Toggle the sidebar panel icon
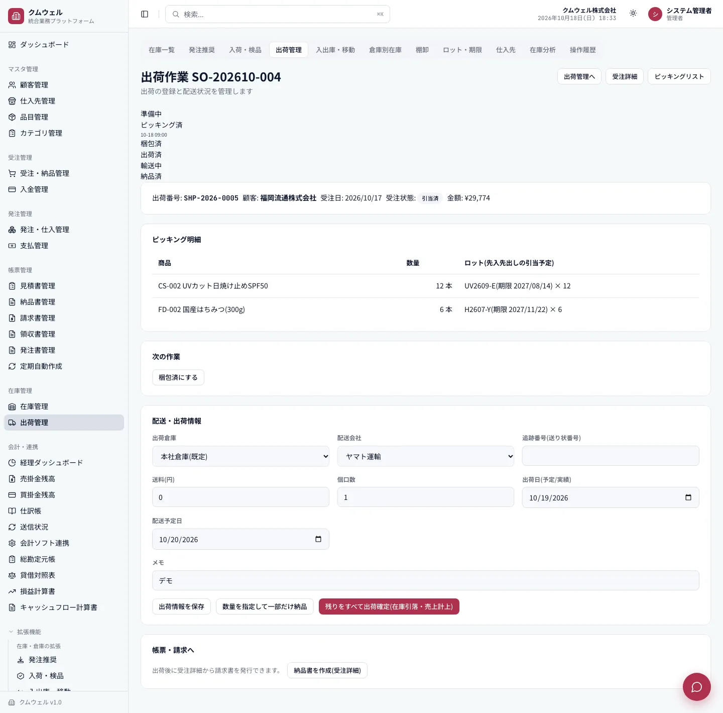The height and width of the screenshot is (713, 723). [145, 14]
